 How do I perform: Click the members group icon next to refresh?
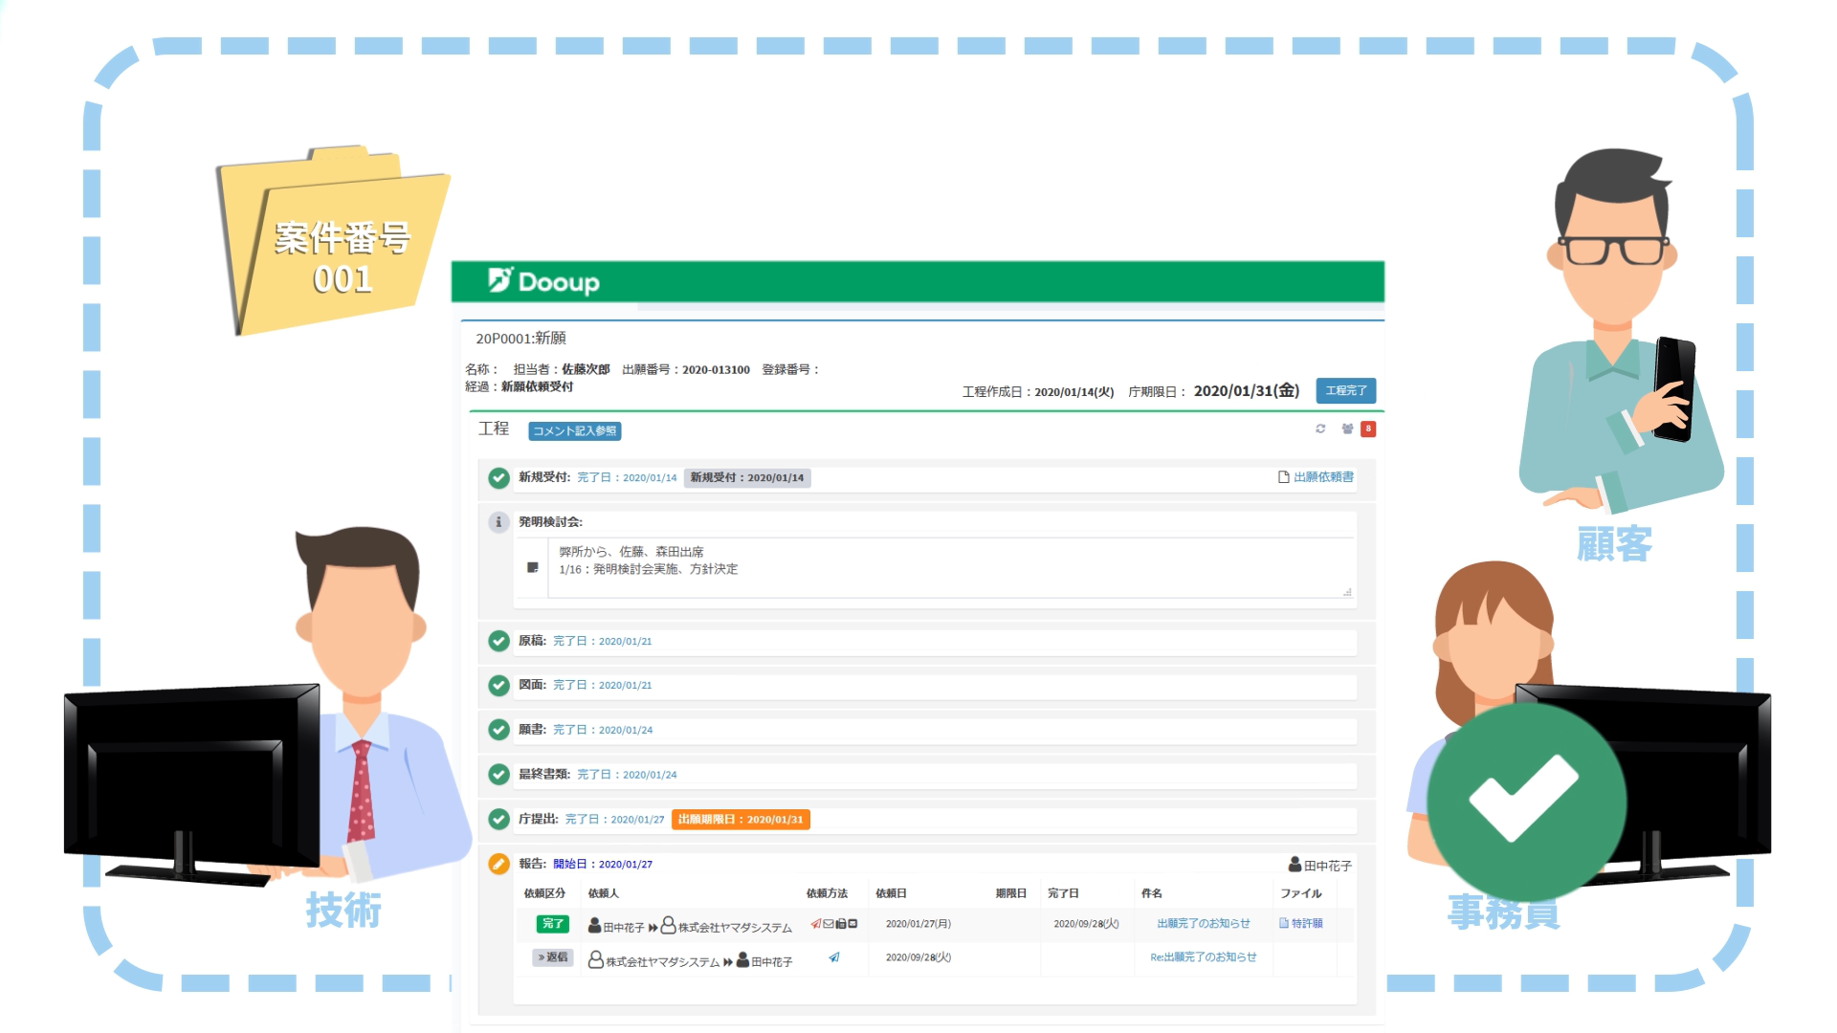click(1347, 429)
